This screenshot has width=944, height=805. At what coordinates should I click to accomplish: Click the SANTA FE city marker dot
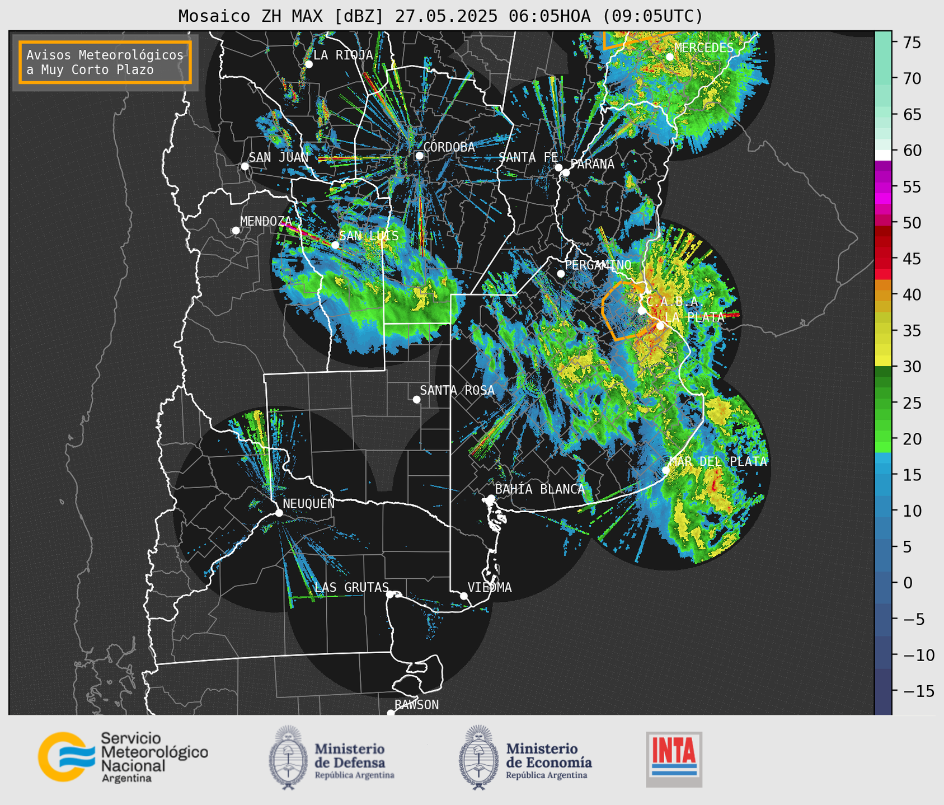tap(558, 167)
